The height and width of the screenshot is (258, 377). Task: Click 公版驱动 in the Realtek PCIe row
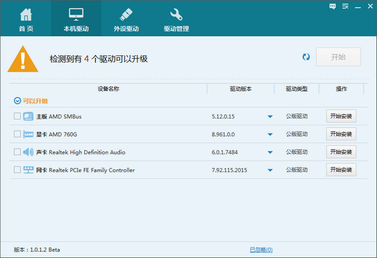tap(297, 170)
